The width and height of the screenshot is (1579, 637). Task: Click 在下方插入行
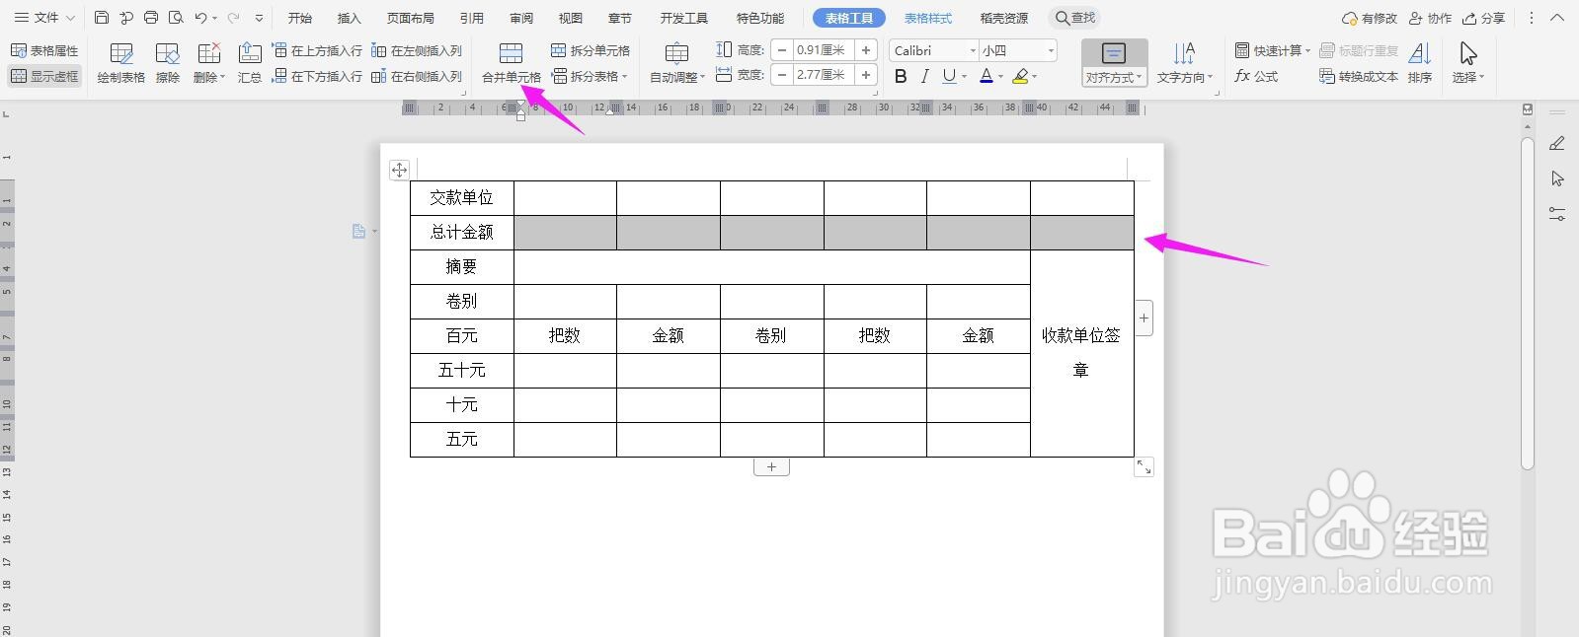[317, 76]
